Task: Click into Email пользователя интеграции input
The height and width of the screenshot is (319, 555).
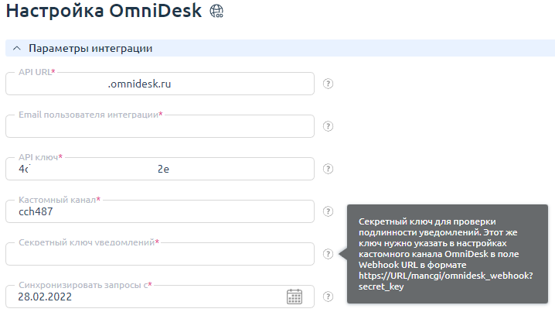Action: coord(158,127)
